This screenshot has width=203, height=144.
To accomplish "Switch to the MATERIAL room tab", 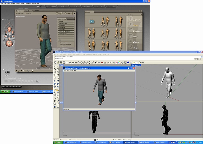I will tap(51, 6).
